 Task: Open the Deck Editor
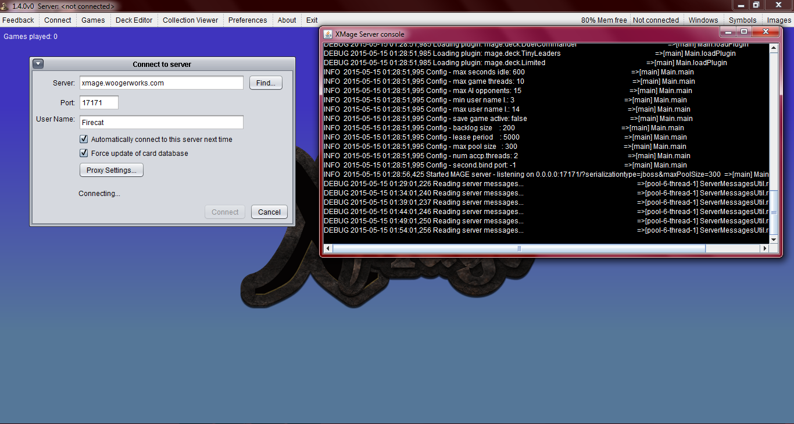(134, 20)
